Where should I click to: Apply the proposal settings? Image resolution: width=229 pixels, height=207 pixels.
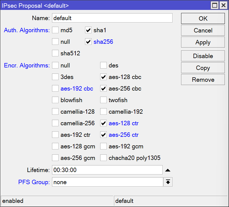pos(203,42)
